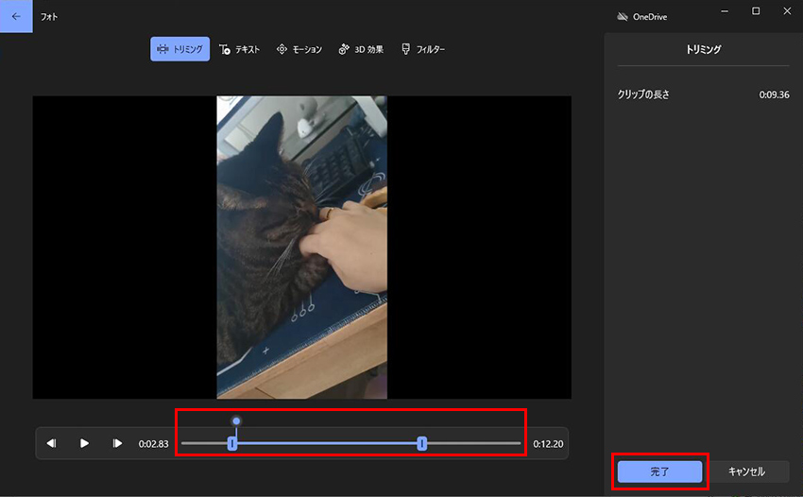
Task: Click the total duration 0:12.20
Action: point(548,444)
